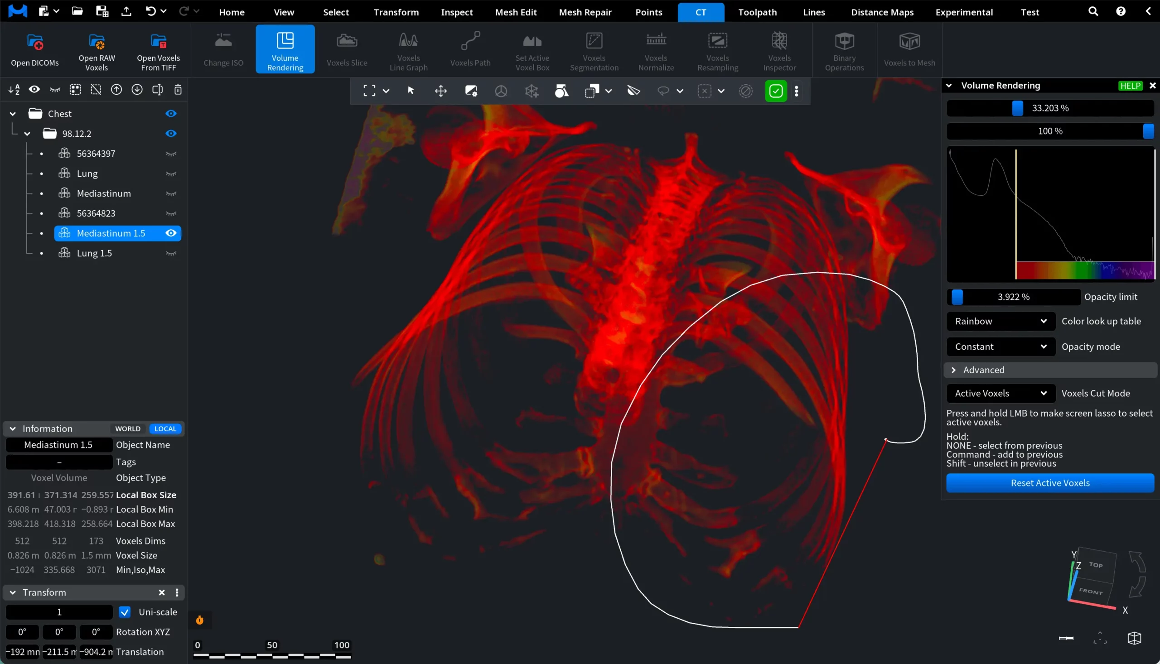Delete selected objects with trash icon
This screenshot has width=1160, height=664.
tap(178, 90)
